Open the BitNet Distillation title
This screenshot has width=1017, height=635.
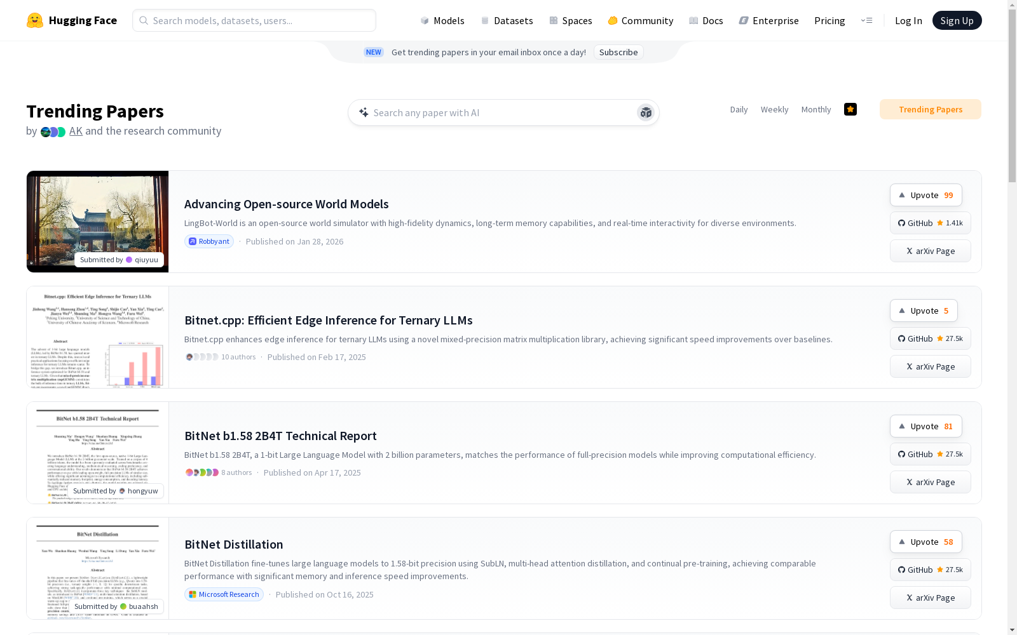(x=234, y=544)
